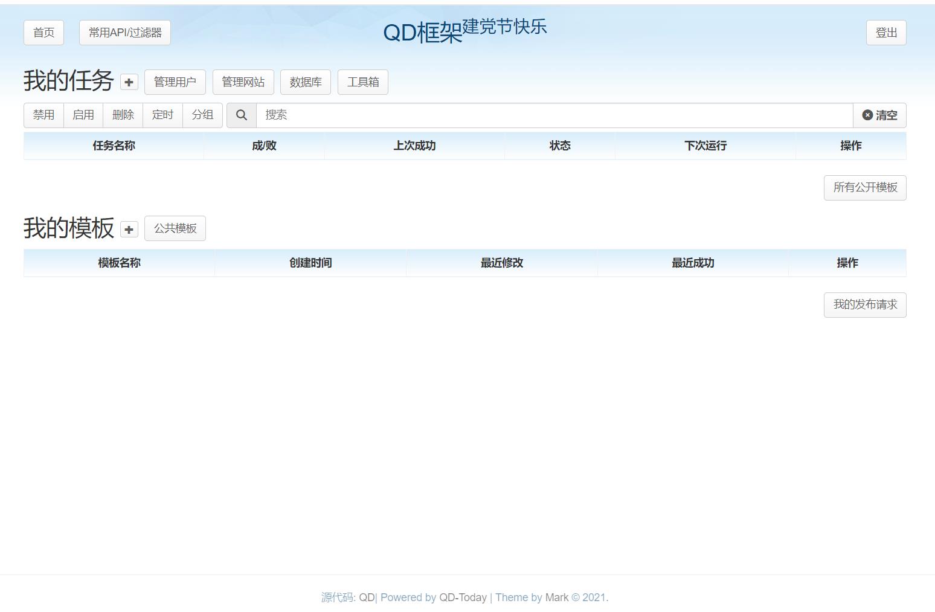935x612 pixels.
Task: Click 最近修改 column header
Action: click(x=502, y=263)
